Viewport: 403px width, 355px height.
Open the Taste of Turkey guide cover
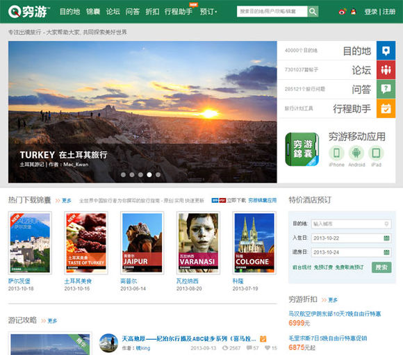pyautogui.click(x=86, y=242)
